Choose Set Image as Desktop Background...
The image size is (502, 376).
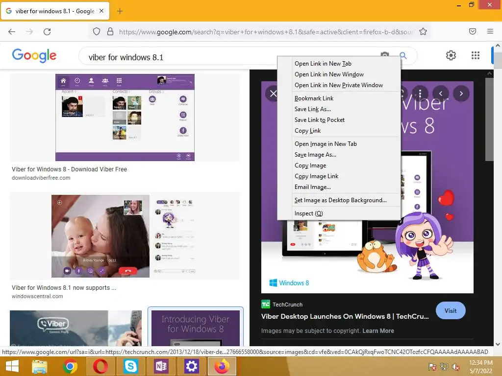[x=339, y=200]
